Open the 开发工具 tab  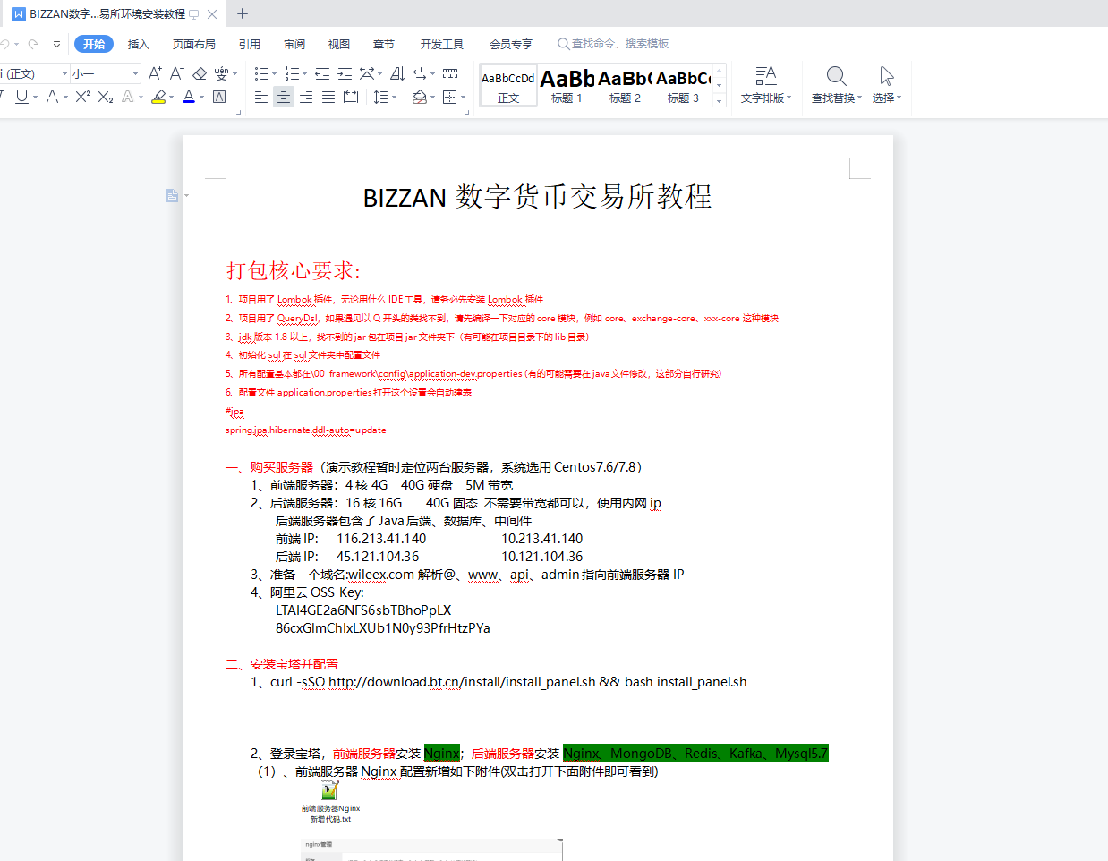click(x=442, y=44)
